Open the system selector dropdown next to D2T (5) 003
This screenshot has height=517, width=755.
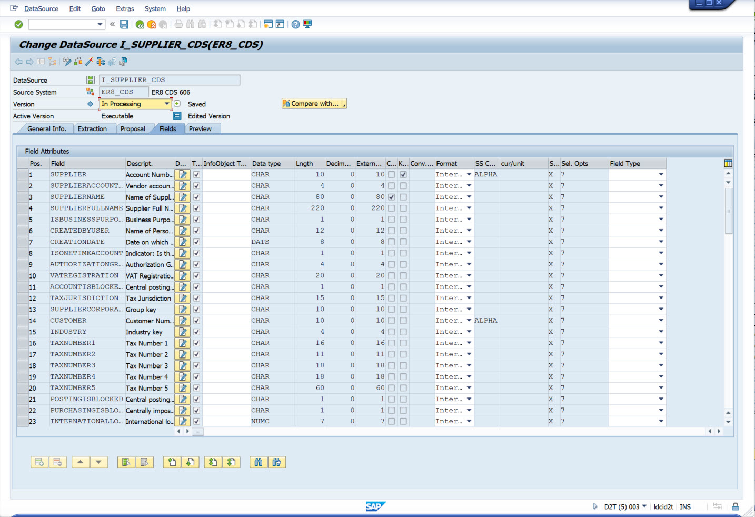(644, 506)
